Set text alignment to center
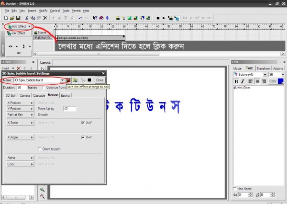This screenshot has width=287, height=204. [257, 81]
